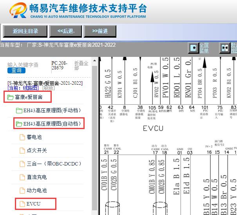Click EVCU pin number 42
This screenshot has height=215, width=237.
110,107
